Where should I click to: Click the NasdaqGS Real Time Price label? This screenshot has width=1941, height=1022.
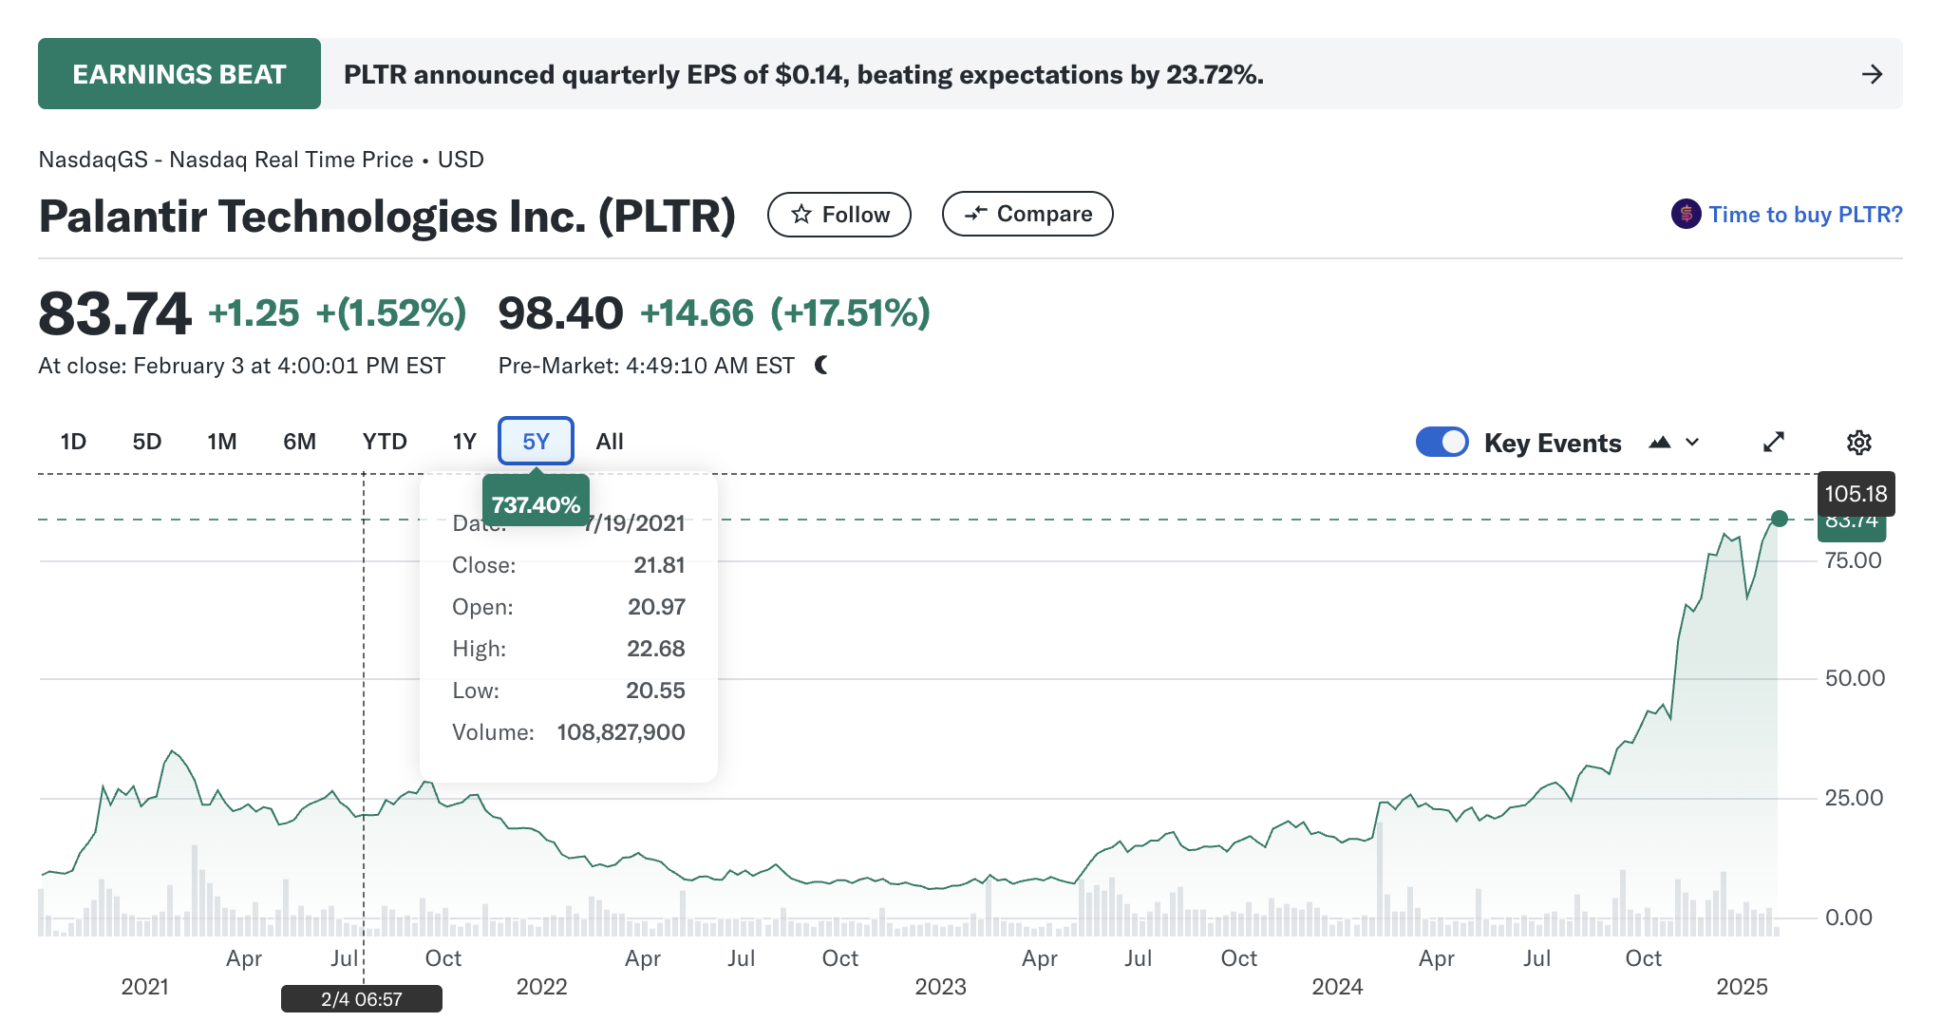click(261, 160)
